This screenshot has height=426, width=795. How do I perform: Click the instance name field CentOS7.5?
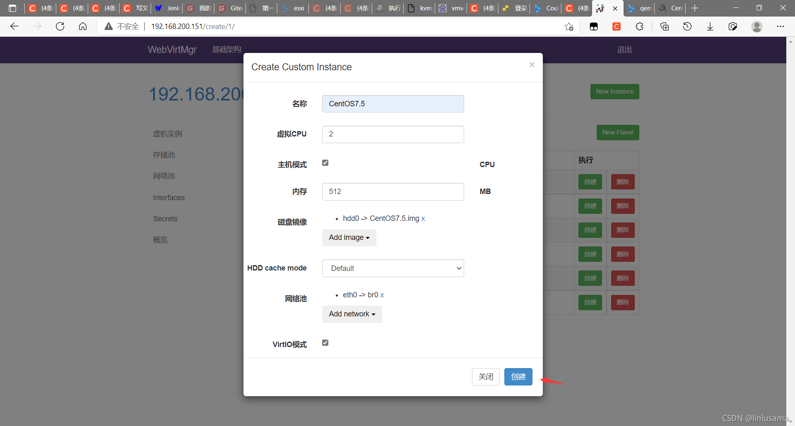click(x=393, y=104)
